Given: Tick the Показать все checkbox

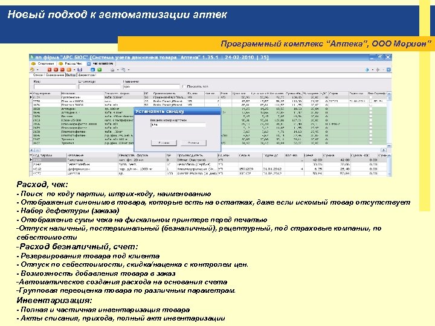Looking at the screenshot, I should coord(184,86).
